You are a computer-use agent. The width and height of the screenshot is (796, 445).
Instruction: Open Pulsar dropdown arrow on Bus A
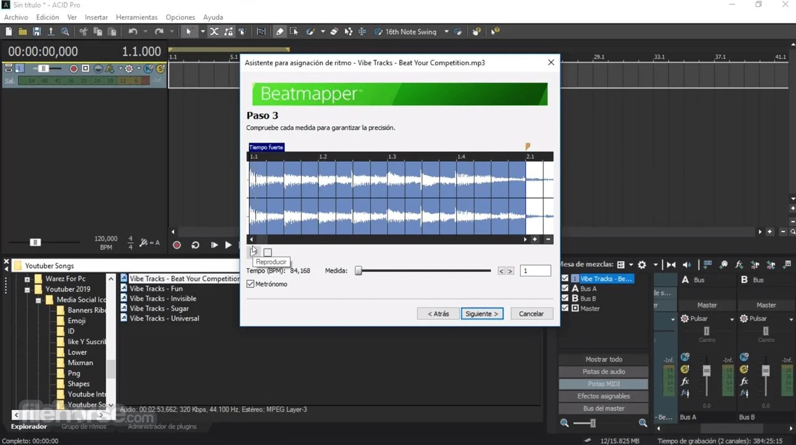click(731, 319)
